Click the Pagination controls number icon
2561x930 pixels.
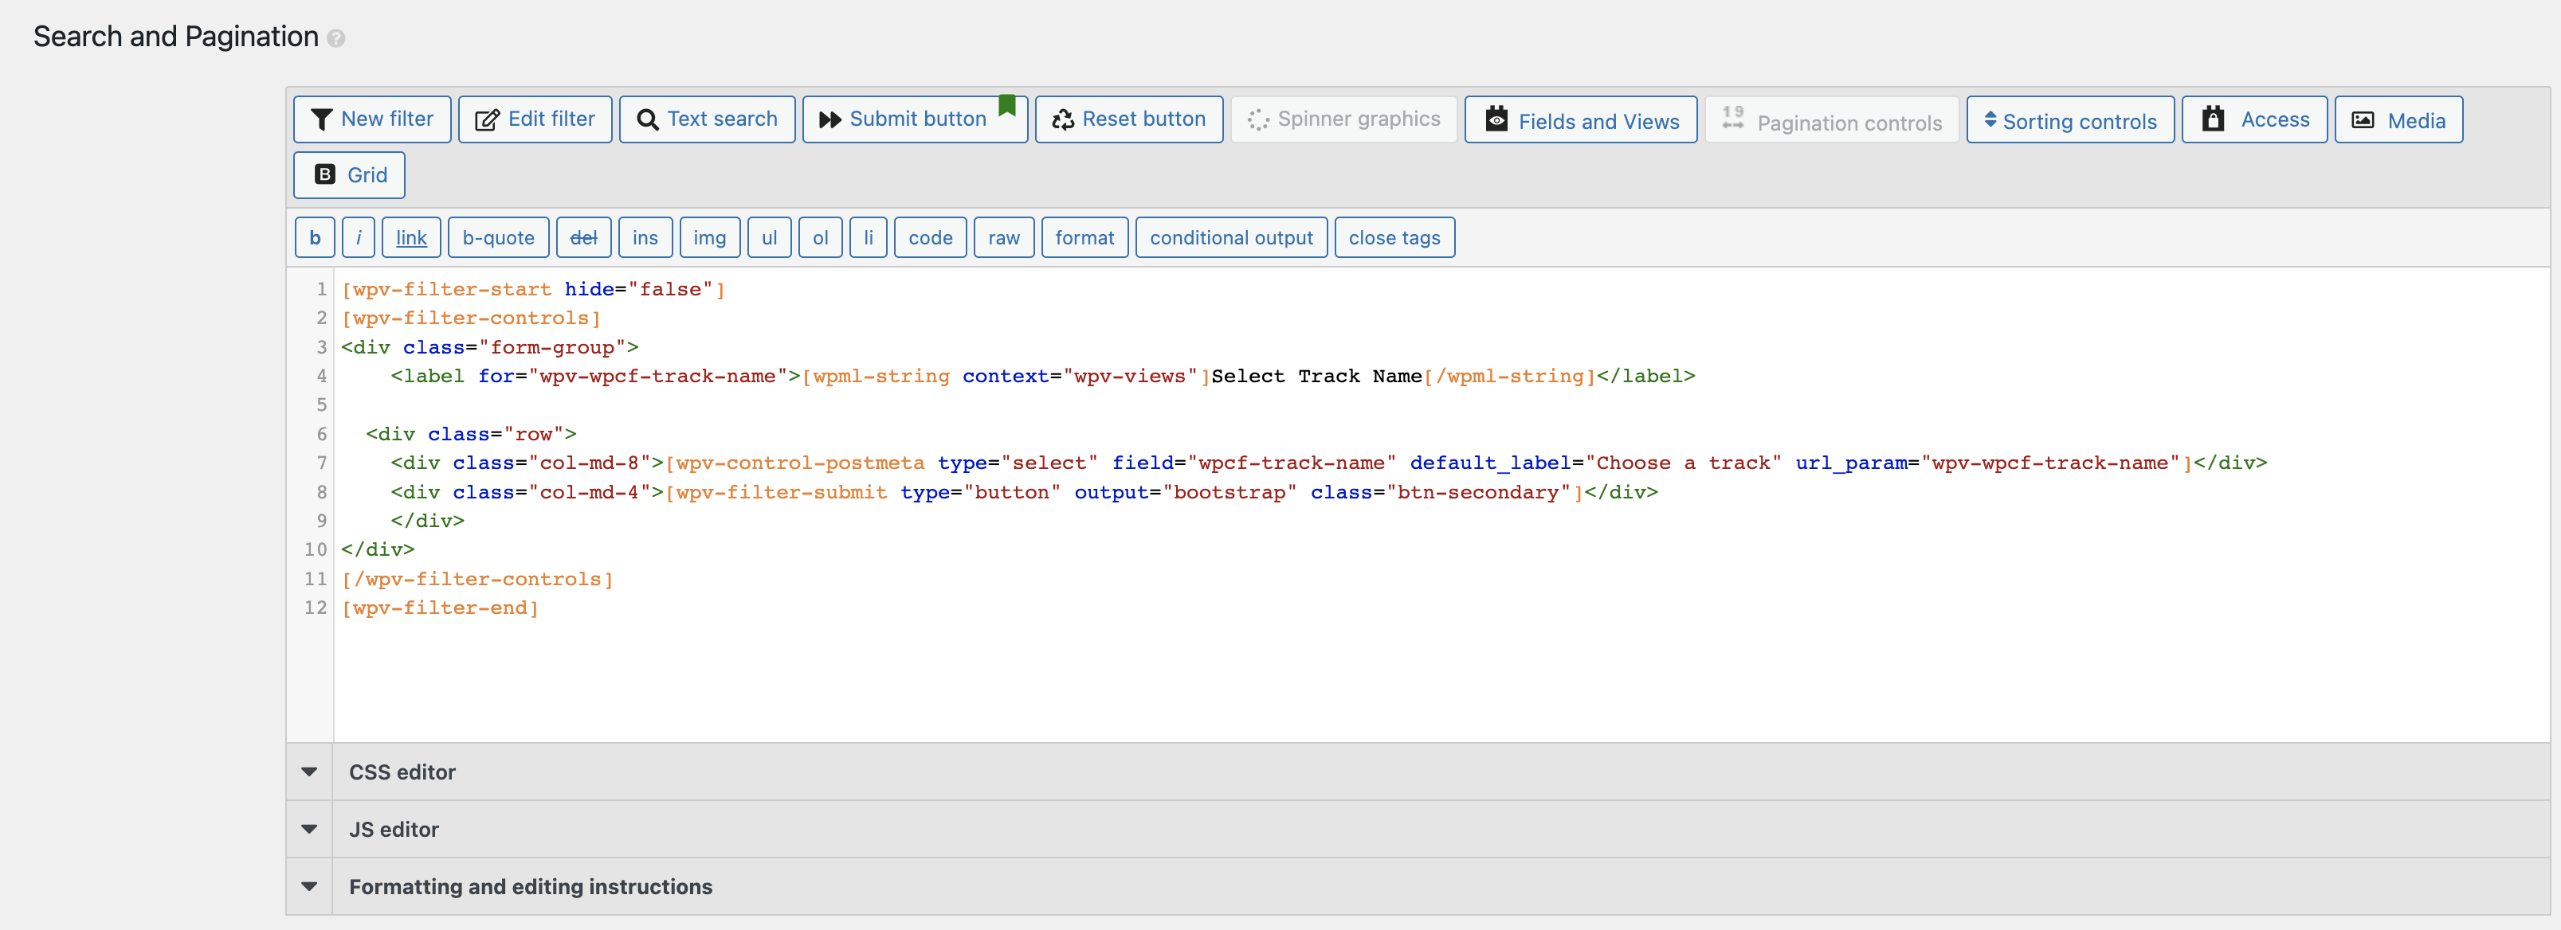(1733, 117)
